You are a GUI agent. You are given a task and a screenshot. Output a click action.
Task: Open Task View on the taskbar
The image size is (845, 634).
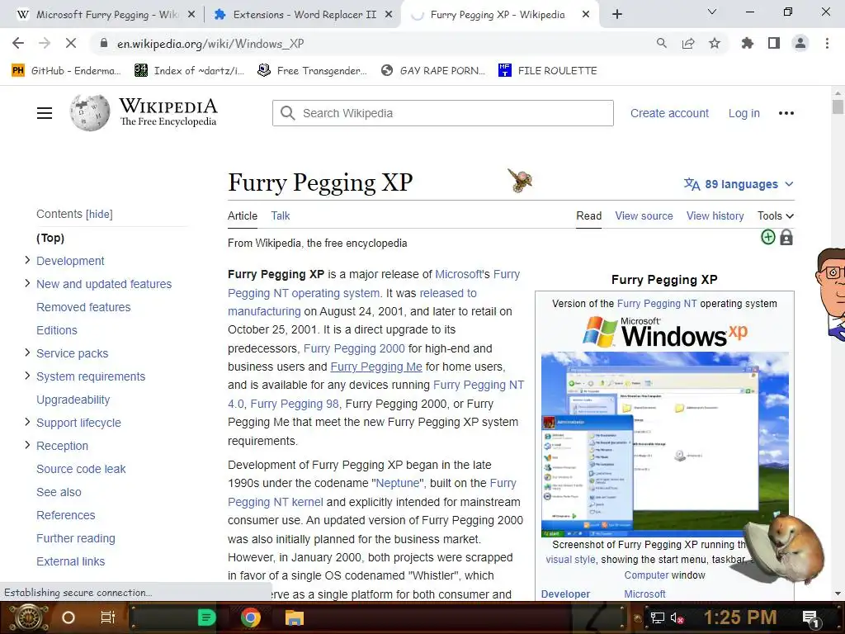tap(108, 617)
